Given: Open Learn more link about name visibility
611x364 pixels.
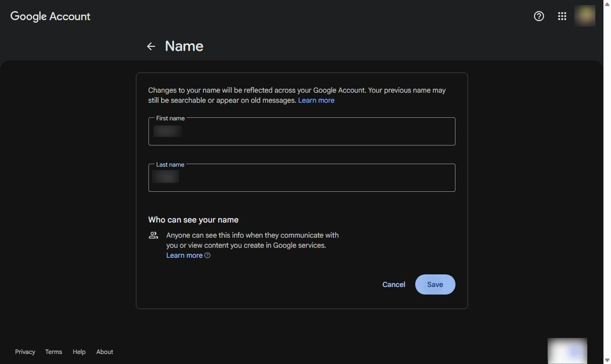Looking at the screenshot, I should click(x=184, y=255).
